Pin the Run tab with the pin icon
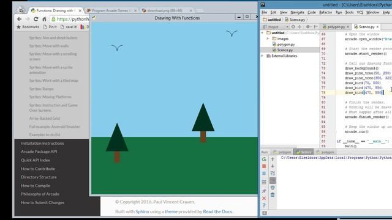 click(x=264, y=191)
